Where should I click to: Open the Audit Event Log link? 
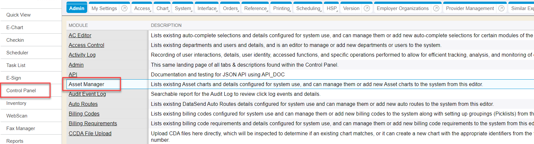coord(87,94)
